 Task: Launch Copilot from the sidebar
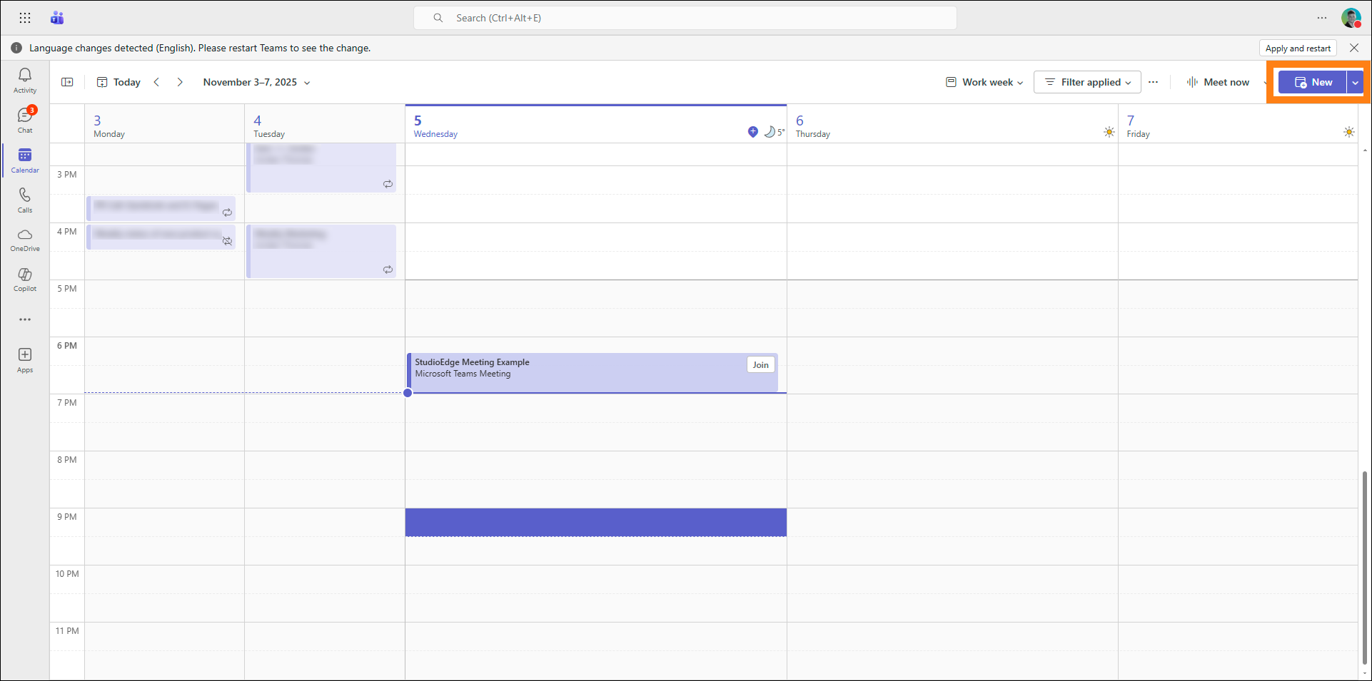[x=25, y=280]
